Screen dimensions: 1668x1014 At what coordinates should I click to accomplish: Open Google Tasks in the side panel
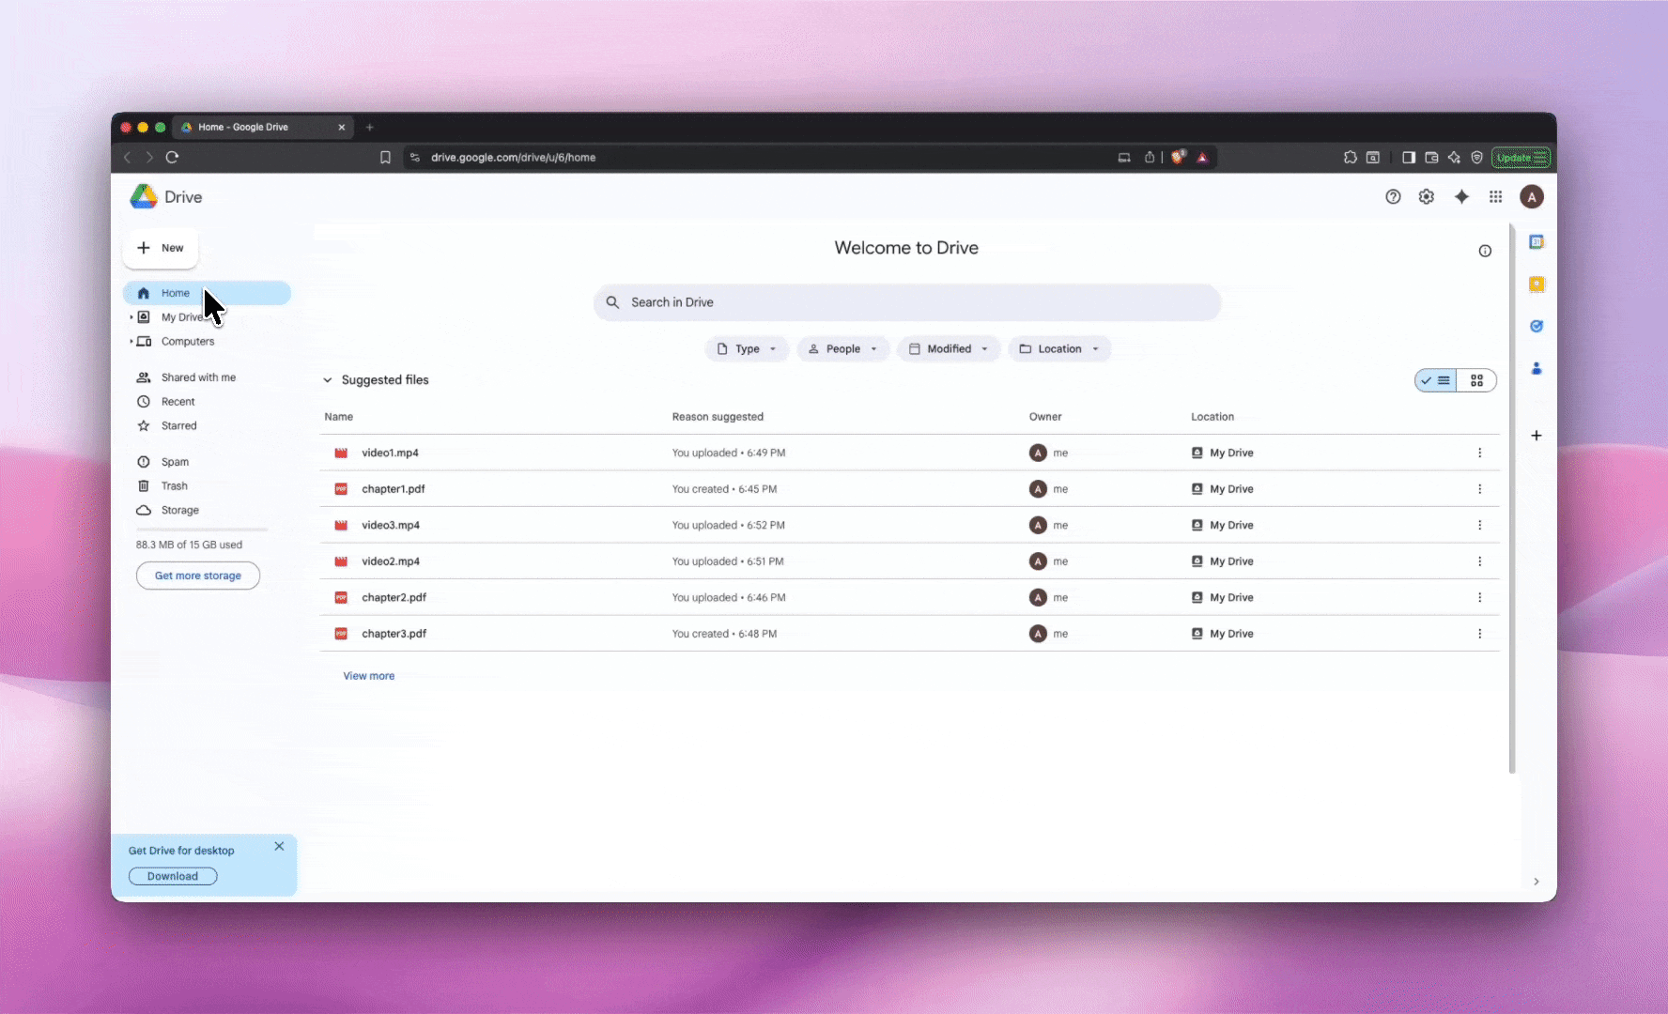[1537, 327]
